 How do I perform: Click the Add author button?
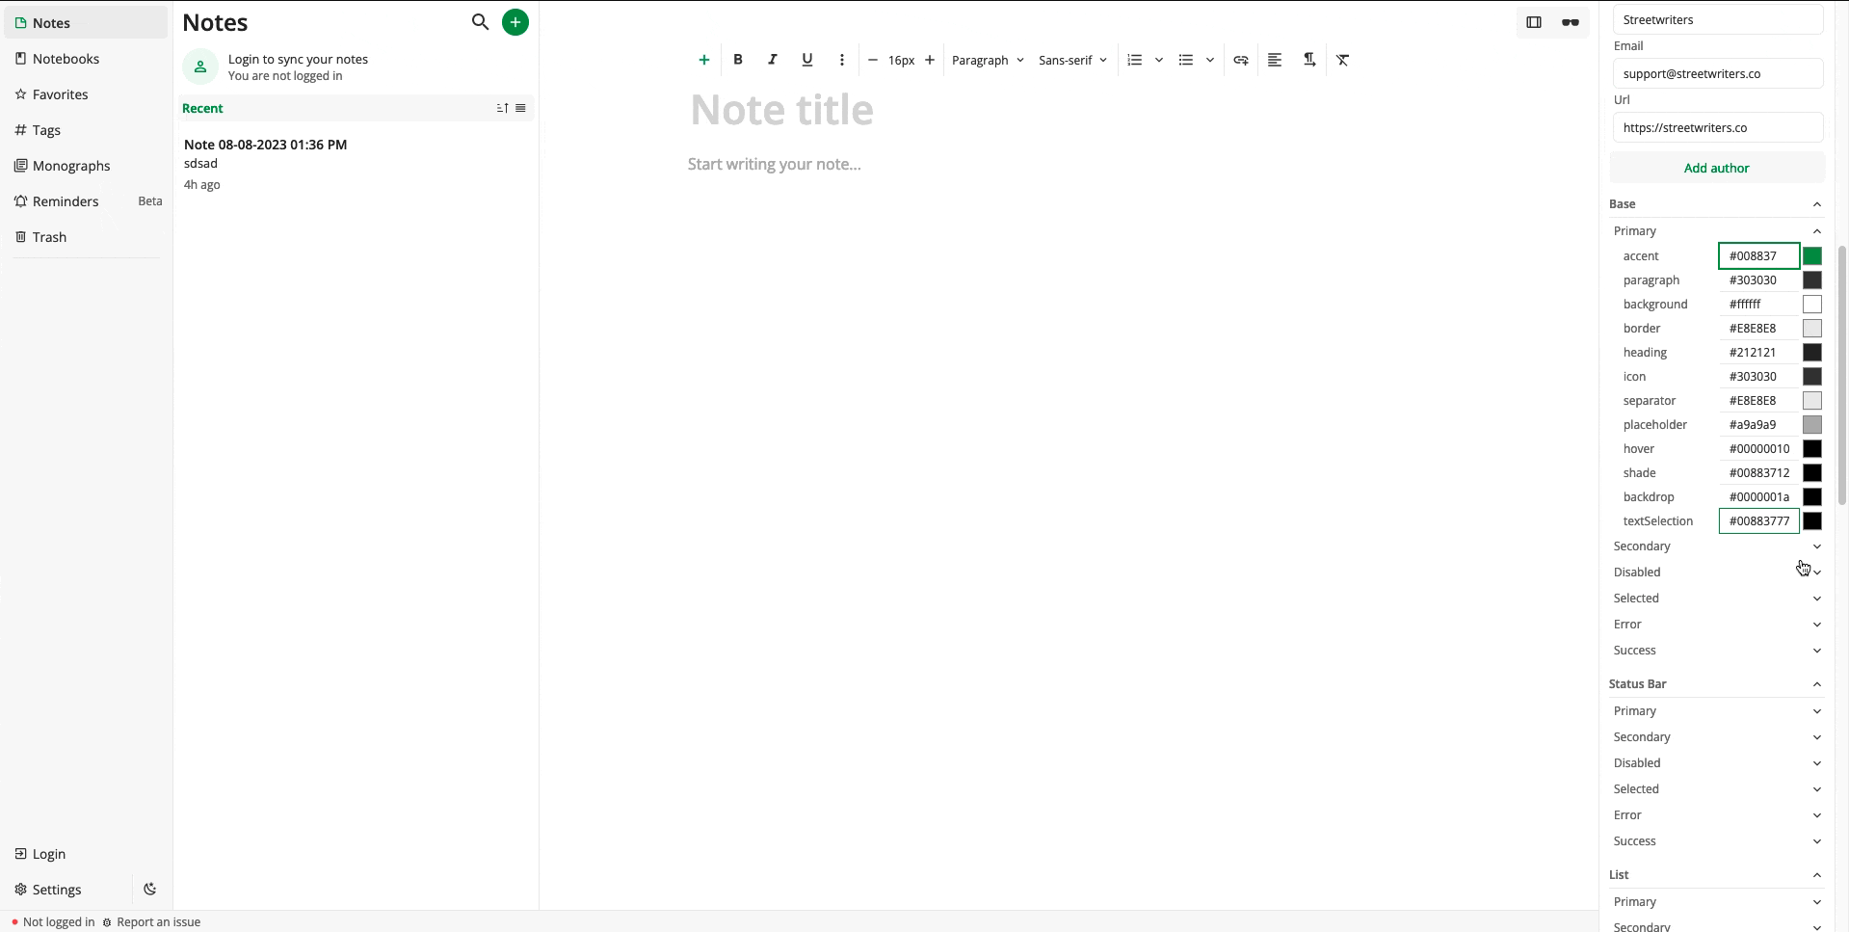point(1716,168)
